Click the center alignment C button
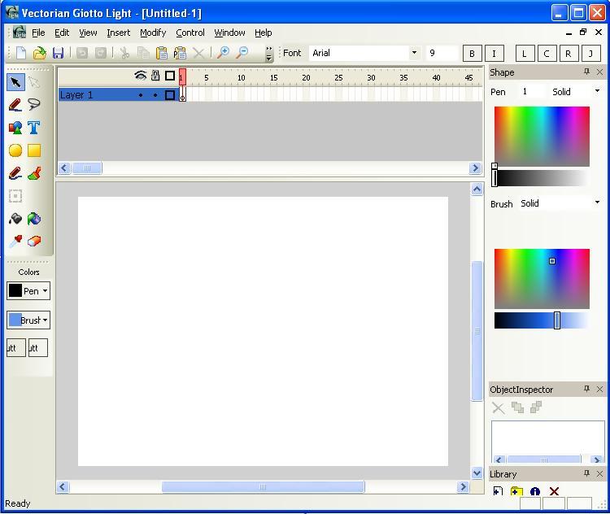Image resolution: width=610 pixels, height=514 pixels. coord(547,54)
